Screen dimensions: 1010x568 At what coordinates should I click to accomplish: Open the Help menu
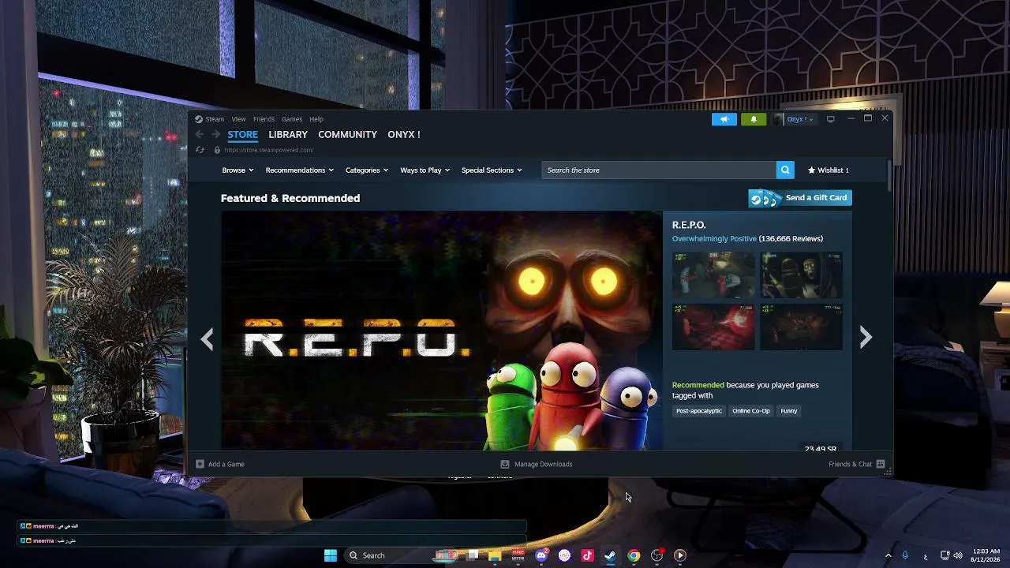(x=316, y=119)
